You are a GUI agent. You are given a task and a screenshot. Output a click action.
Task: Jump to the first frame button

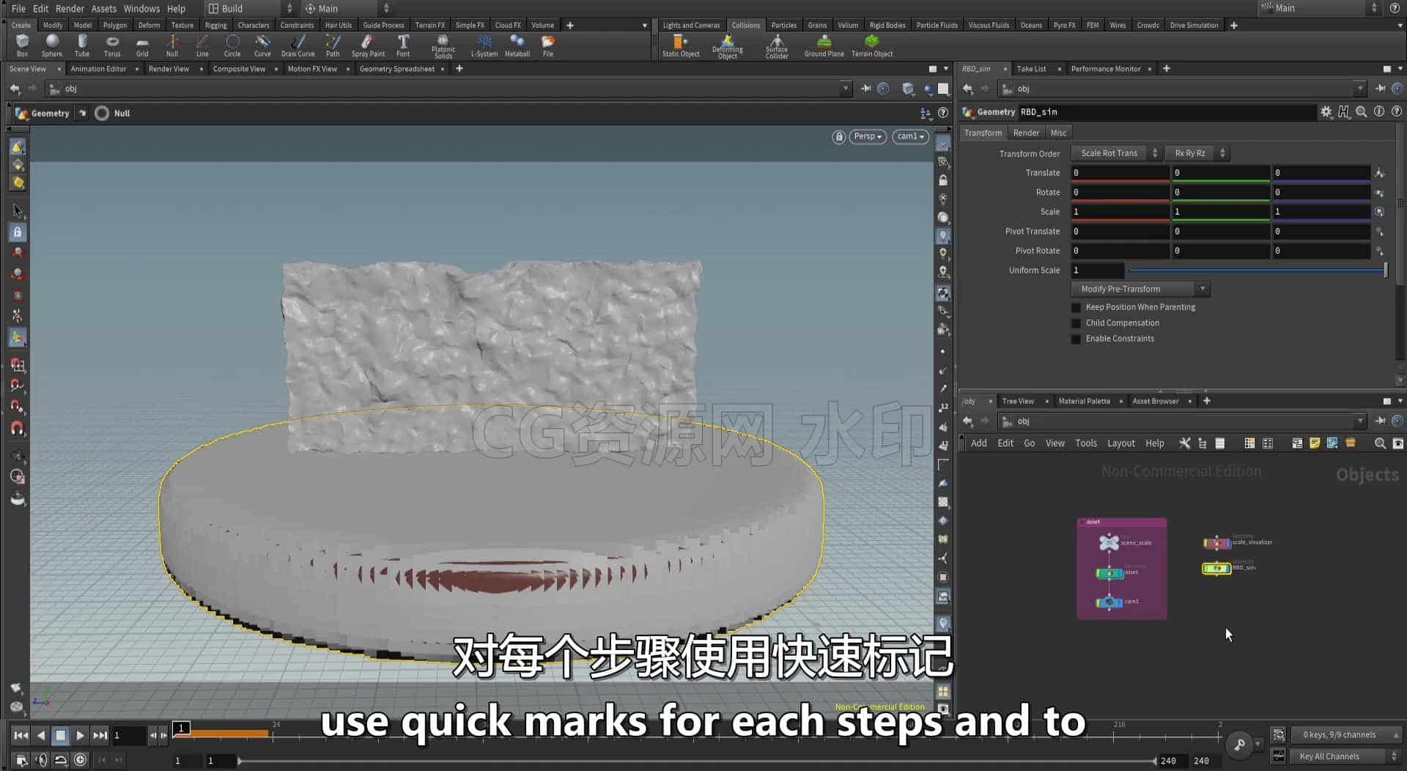coord(21,735)
